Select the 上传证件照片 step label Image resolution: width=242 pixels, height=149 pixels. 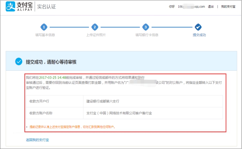[96, 35]
